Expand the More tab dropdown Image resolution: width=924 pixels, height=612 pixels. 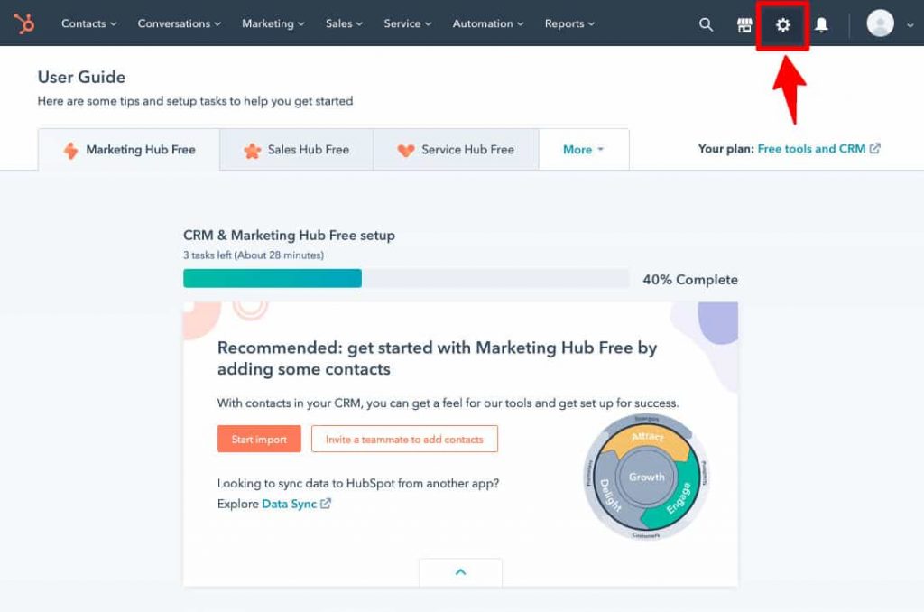(584, 150)
